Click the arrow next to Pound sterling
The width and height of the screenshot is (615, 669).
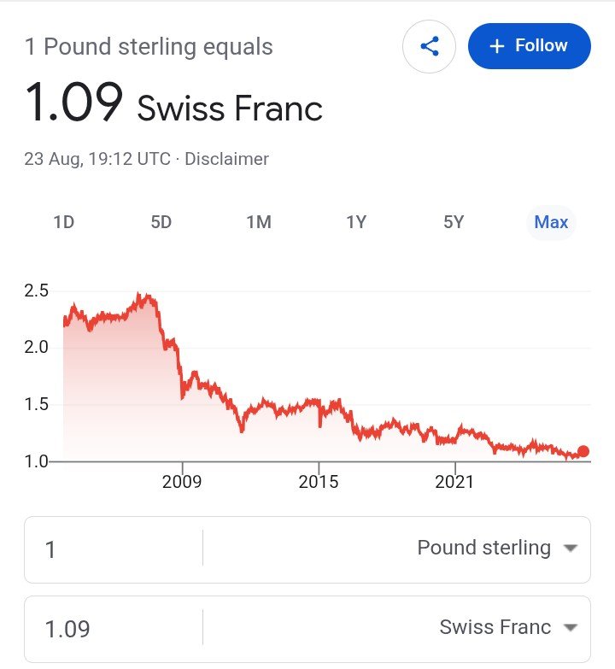coord(571,548)
